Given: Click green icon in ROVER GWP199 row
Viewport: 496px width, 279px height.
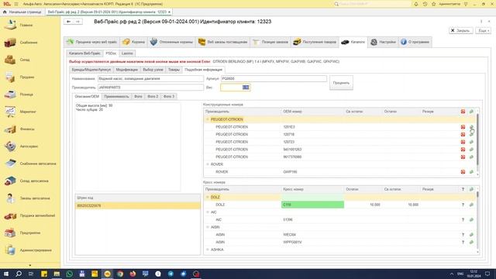Looking at the screenshot, I should [471, 172].
